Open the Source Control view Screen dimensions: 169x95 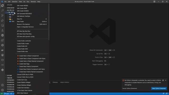tap(2, 15)
